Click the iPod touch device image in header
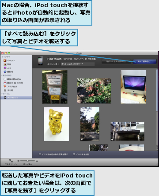Screen dimensions: 159x196 click(x=41, y=60)
